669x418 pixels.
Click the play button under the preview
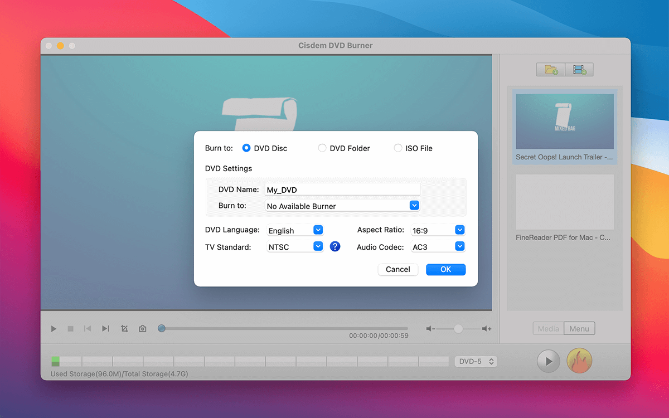point(54,329)
